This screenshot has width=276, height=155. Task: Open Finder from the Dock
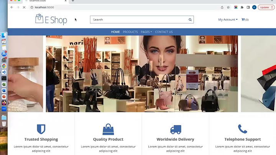coord(4,35)
